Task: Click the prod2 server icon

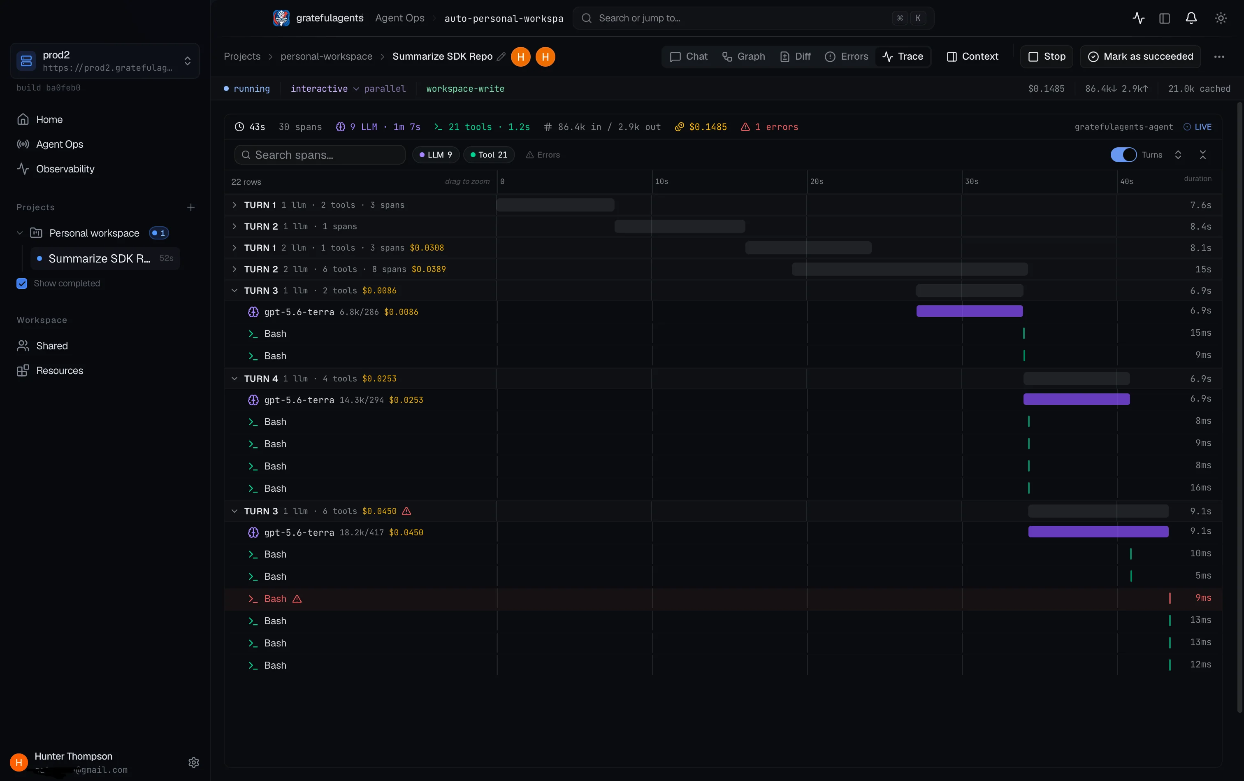Action: (x=26, y=61)
